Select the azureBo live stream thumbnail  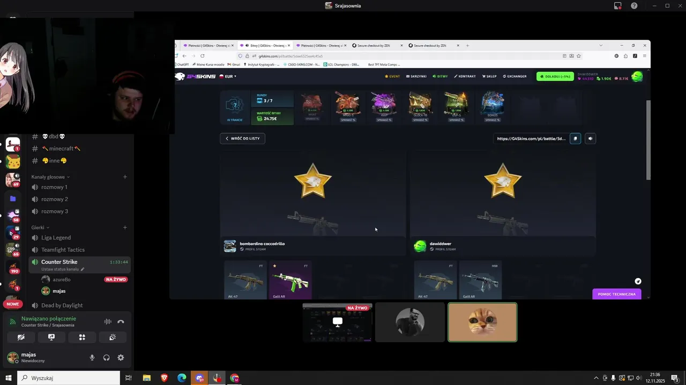coord(338,322)
